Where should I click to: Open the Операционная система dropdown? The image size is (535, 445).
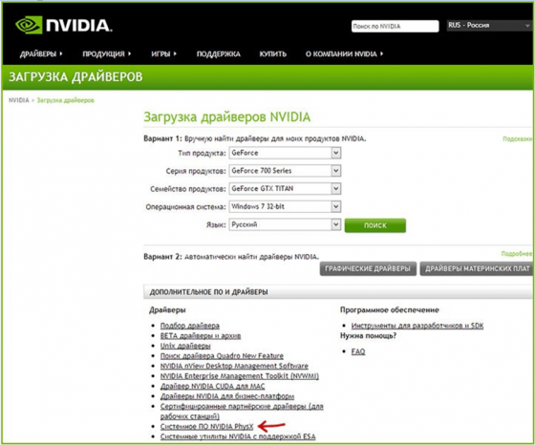click(x=285, y=206)
